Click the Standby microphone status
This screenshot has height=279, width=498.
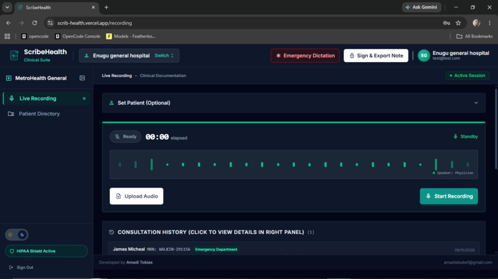point(465,137)
